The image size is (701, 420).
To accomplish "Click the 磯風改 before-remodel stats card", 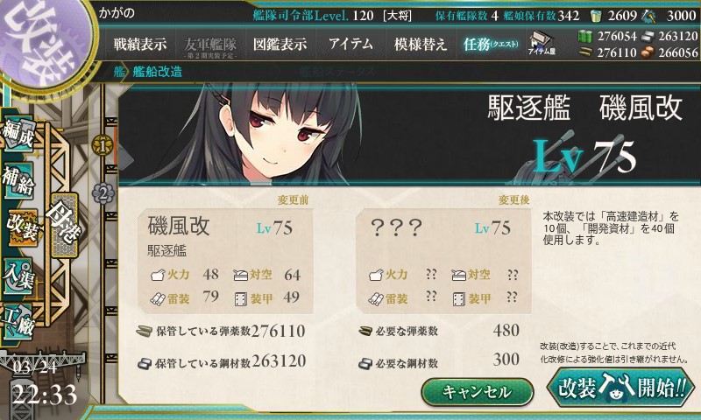I will point(225,261).
